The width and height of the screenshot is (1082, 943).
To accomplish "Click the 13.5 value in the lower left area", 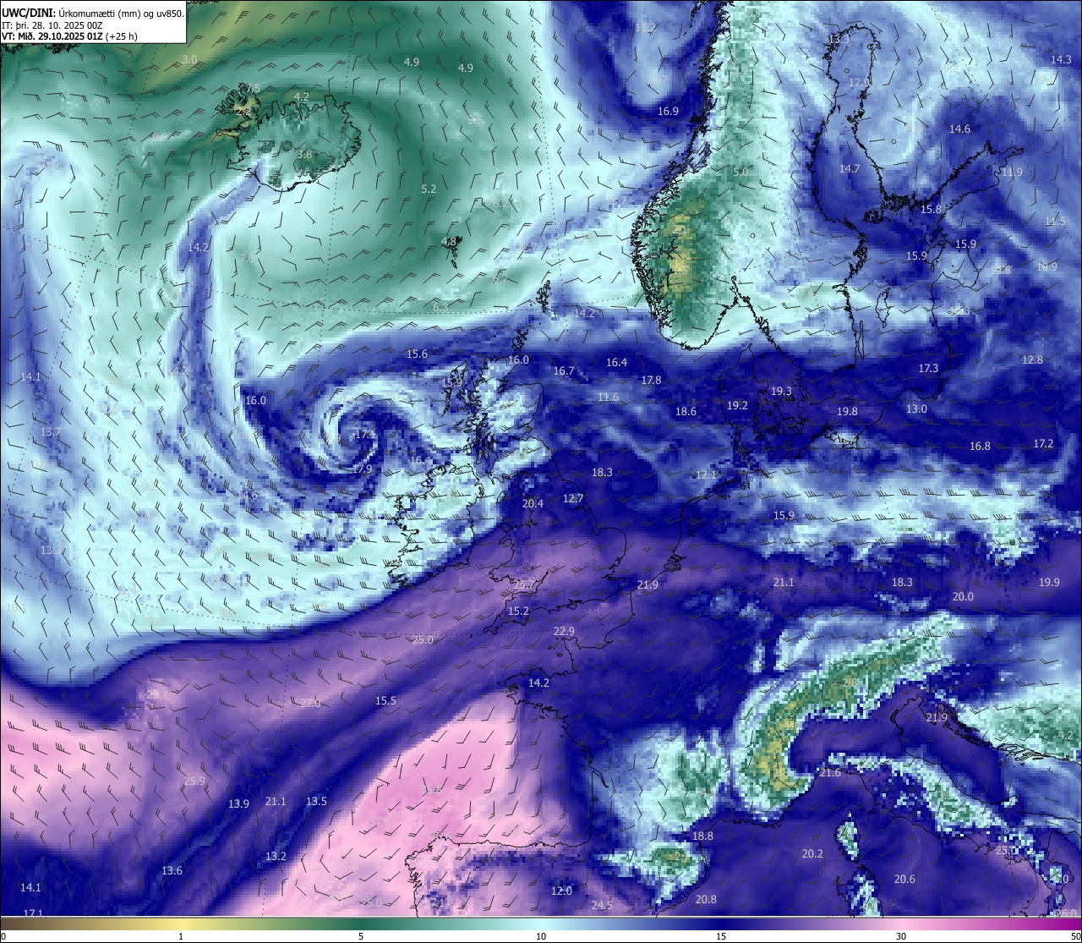I will pyautogui.click(x=316, y=802).
